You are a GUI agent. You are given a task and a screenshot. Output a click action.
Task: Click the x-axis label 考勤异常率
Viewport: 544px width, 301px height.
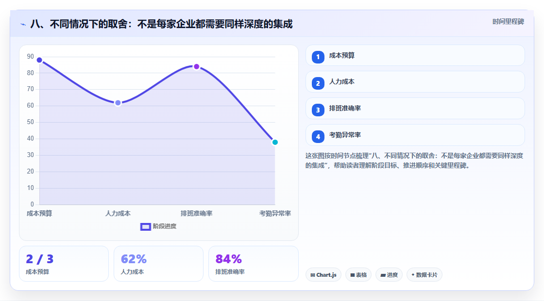[x=275, y=213]
